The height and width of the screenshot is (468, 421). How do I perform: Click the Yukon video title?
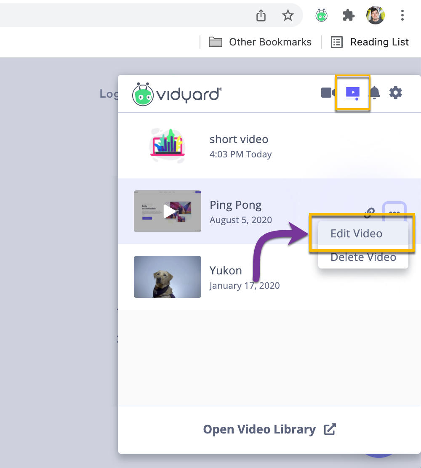click(x=226, y=271)
